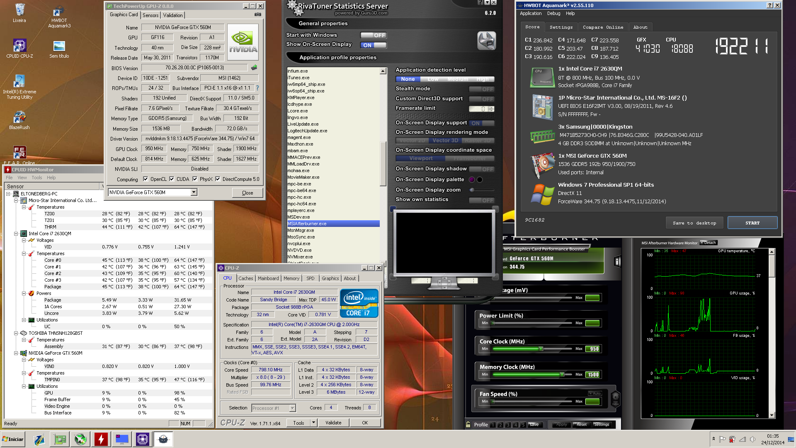Launch CPUID CPU-Z desktop icon

(x=19, y=49)
